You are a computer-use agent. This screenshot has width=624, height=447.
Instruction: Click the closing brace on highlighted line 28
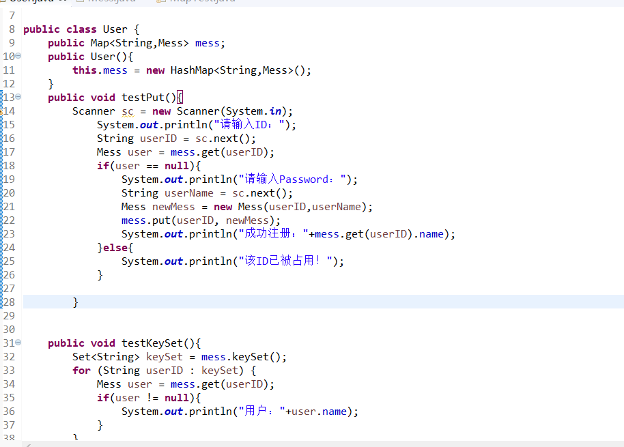pos(76,302)
